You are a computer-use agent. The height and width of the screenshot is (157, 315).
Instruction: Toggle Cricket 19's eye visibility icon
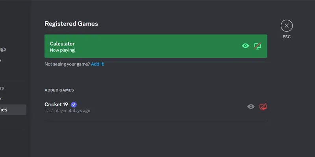[x=251, y=107]
